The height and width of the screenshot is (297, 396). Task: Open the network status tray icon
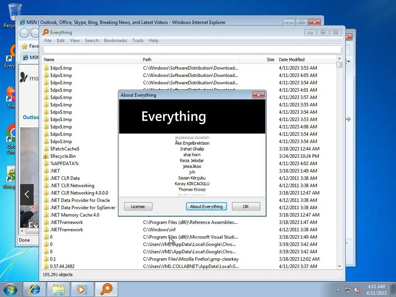[x=348, y=290]
